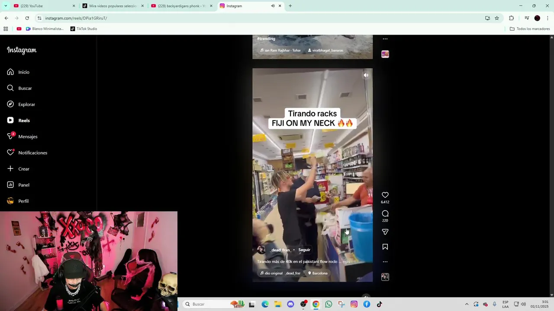Screen dimensions: 554x311
Task: Mute the Instagram tab audio indicator
Action: (273, 6)
